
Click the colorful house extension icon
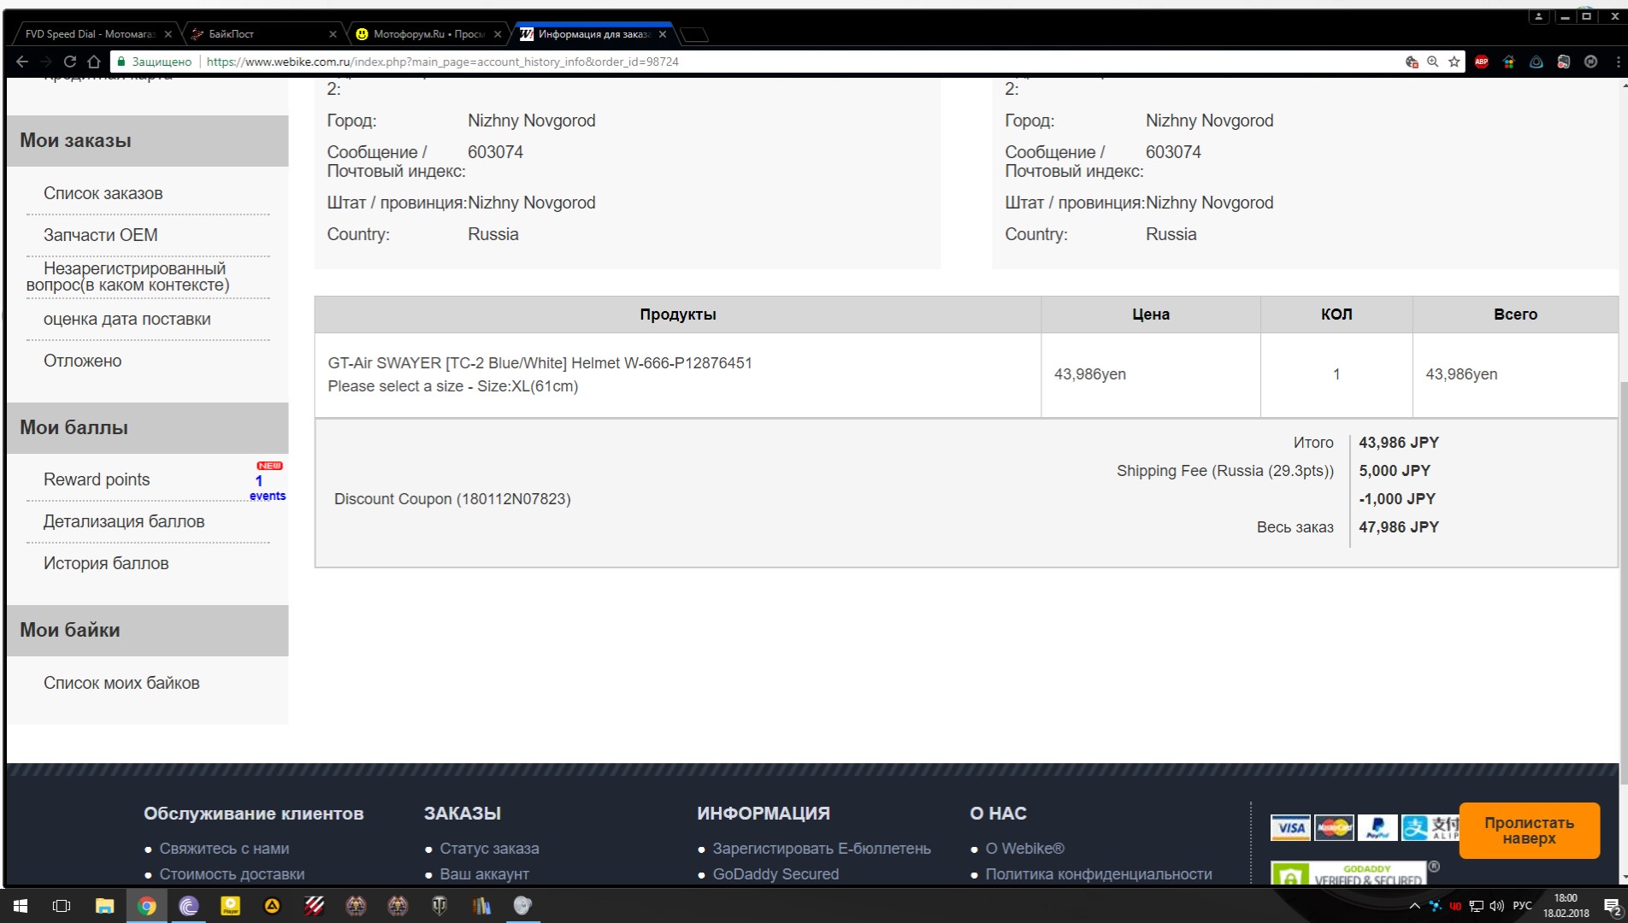point(1509,62)
